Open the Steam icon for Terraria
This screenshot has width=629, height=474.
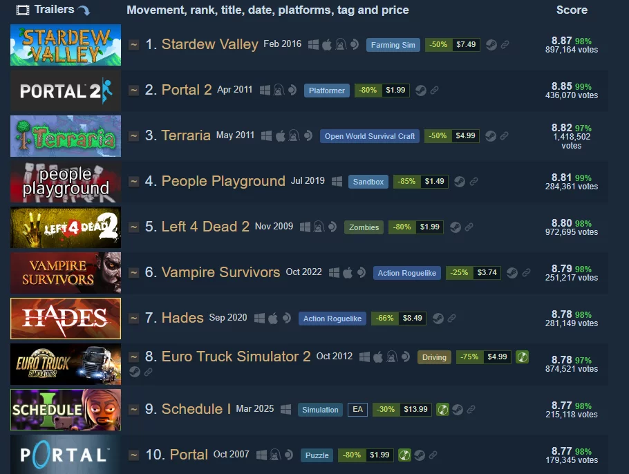491,136
